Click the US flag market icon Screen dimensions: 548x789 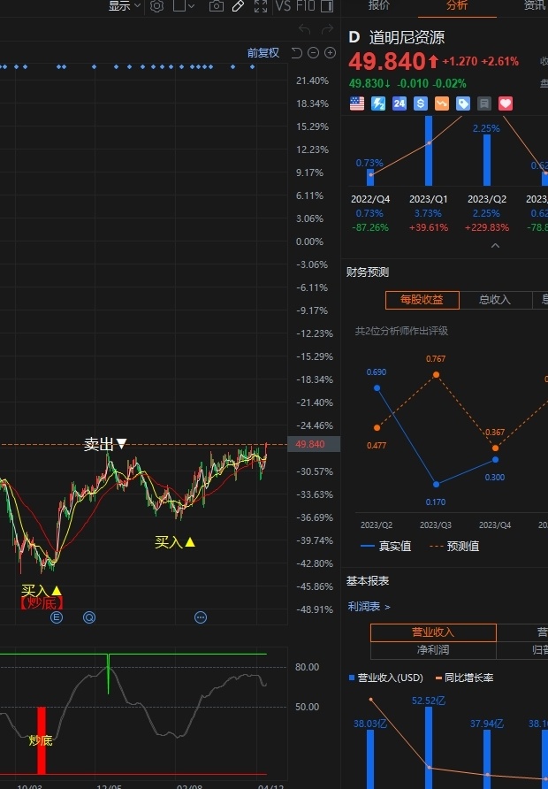click(357, 103)
